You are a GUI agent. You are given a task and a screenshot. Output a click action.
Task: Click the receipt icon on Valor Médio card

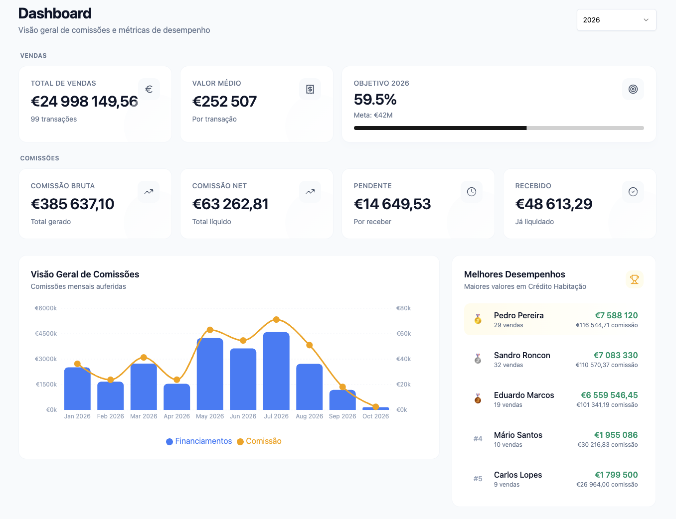310,89
